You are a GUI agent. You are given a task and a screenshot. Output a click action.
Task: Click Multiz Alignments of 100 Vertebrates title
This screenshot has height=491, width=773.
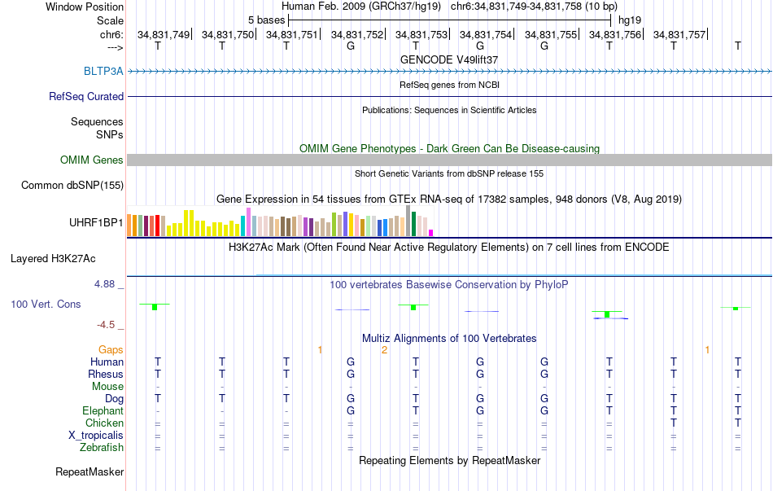(449, 339)
